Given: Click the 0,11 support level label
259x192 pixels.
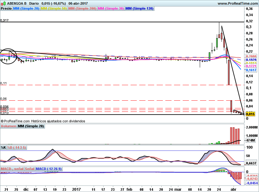Looking at the screenshot, I should click(x=3, y=83).
